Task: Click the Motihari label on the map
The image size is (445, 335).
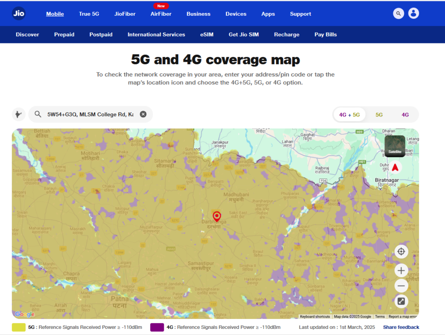Action: pos(90,156)
